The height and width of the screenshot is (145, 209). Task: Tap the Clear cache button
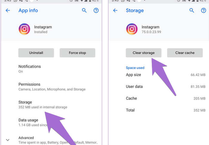[185, 53]
